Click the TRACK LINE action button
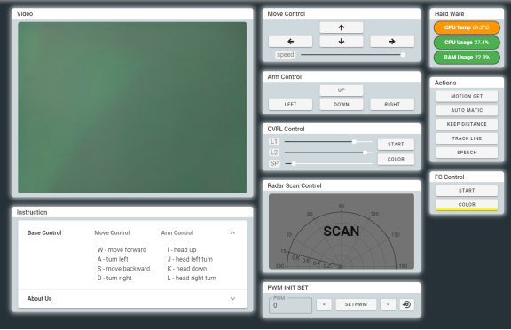 pos(467,138)
